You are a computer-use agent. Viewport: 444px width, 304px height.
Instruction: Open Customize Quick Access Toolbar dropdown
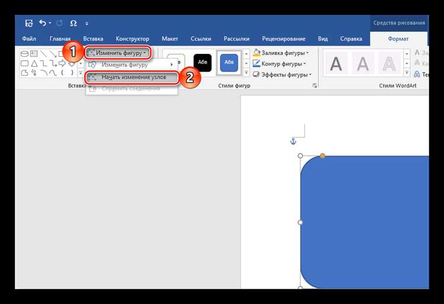(x=86, y=24)
